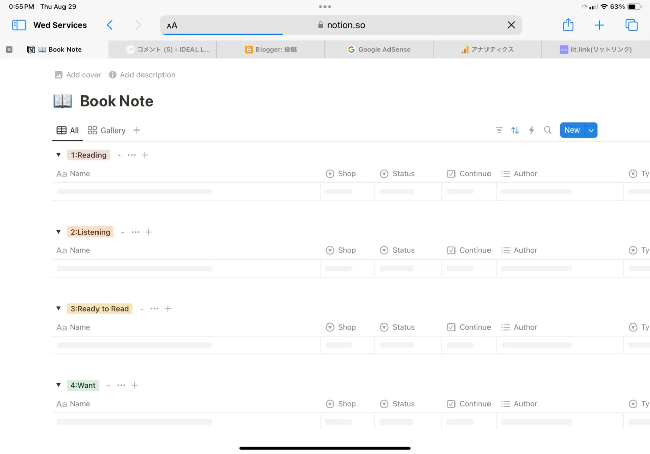Collapse the 1:Reading group

coord(58,155)
